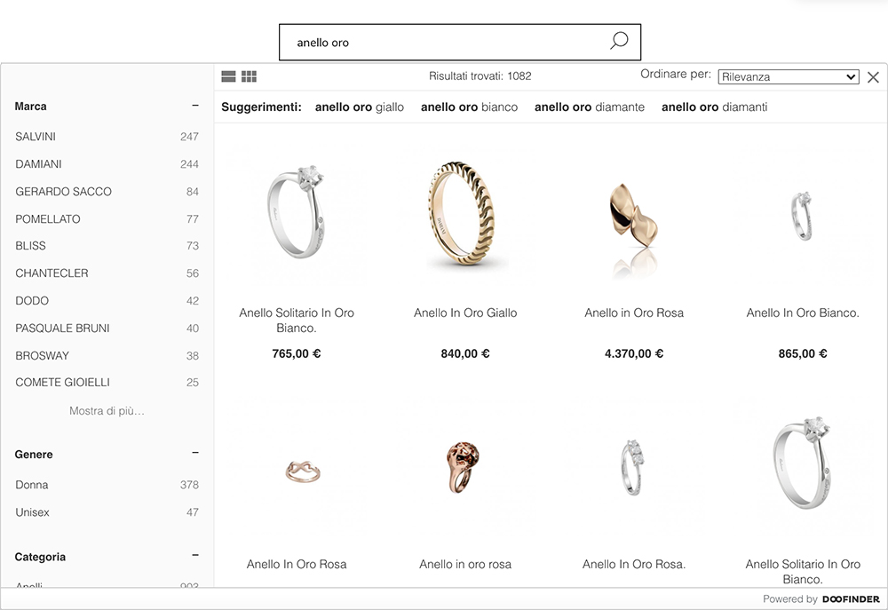Switch to grid view layout
The width and height of the screenshot is (888, 610).
[x=250, y=76]
